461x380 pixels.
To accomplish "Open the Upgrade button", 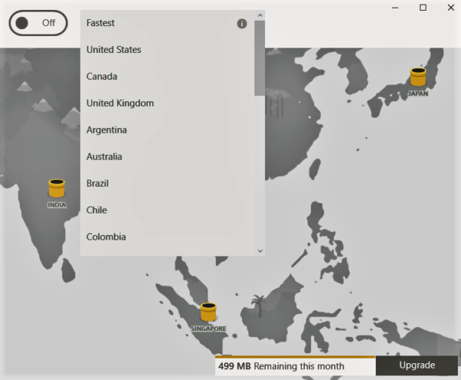I will coord(416,365).
